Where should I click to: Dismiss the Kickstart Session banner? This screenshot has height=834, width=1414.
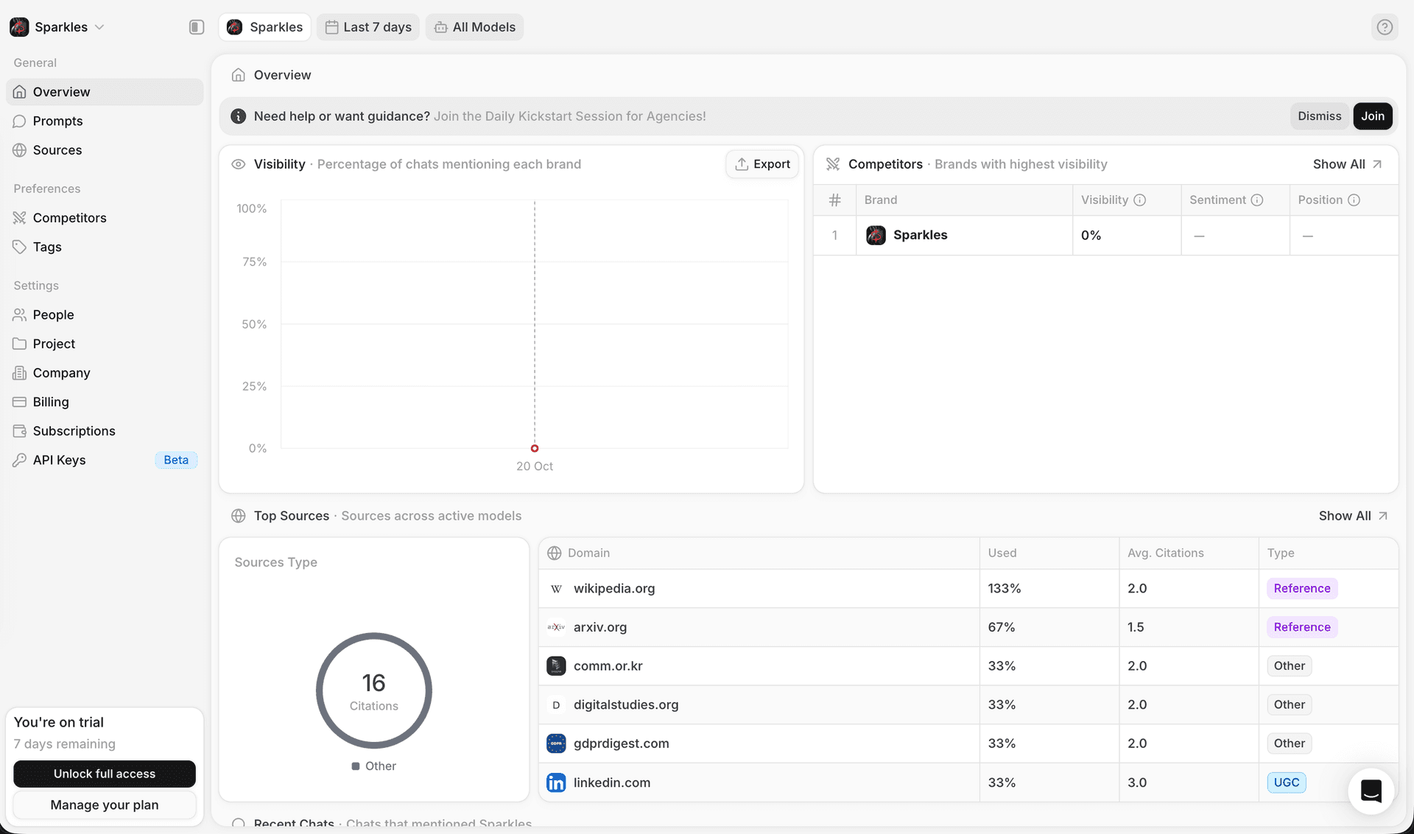[x=1319, y=116]
